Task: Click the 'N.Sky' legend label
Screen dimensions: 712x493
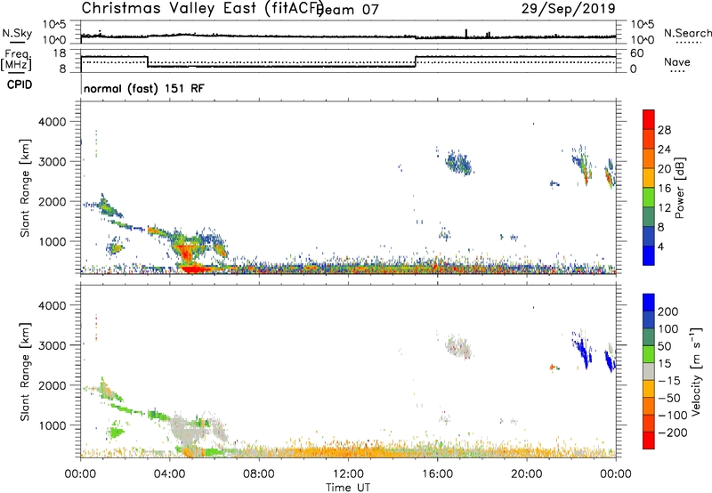Action: point(17,33)
